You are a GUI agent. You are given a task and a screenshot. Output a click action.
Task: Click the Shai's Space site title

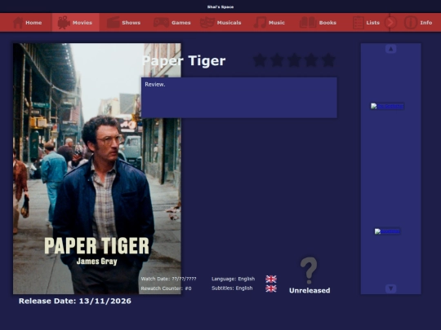220,7
